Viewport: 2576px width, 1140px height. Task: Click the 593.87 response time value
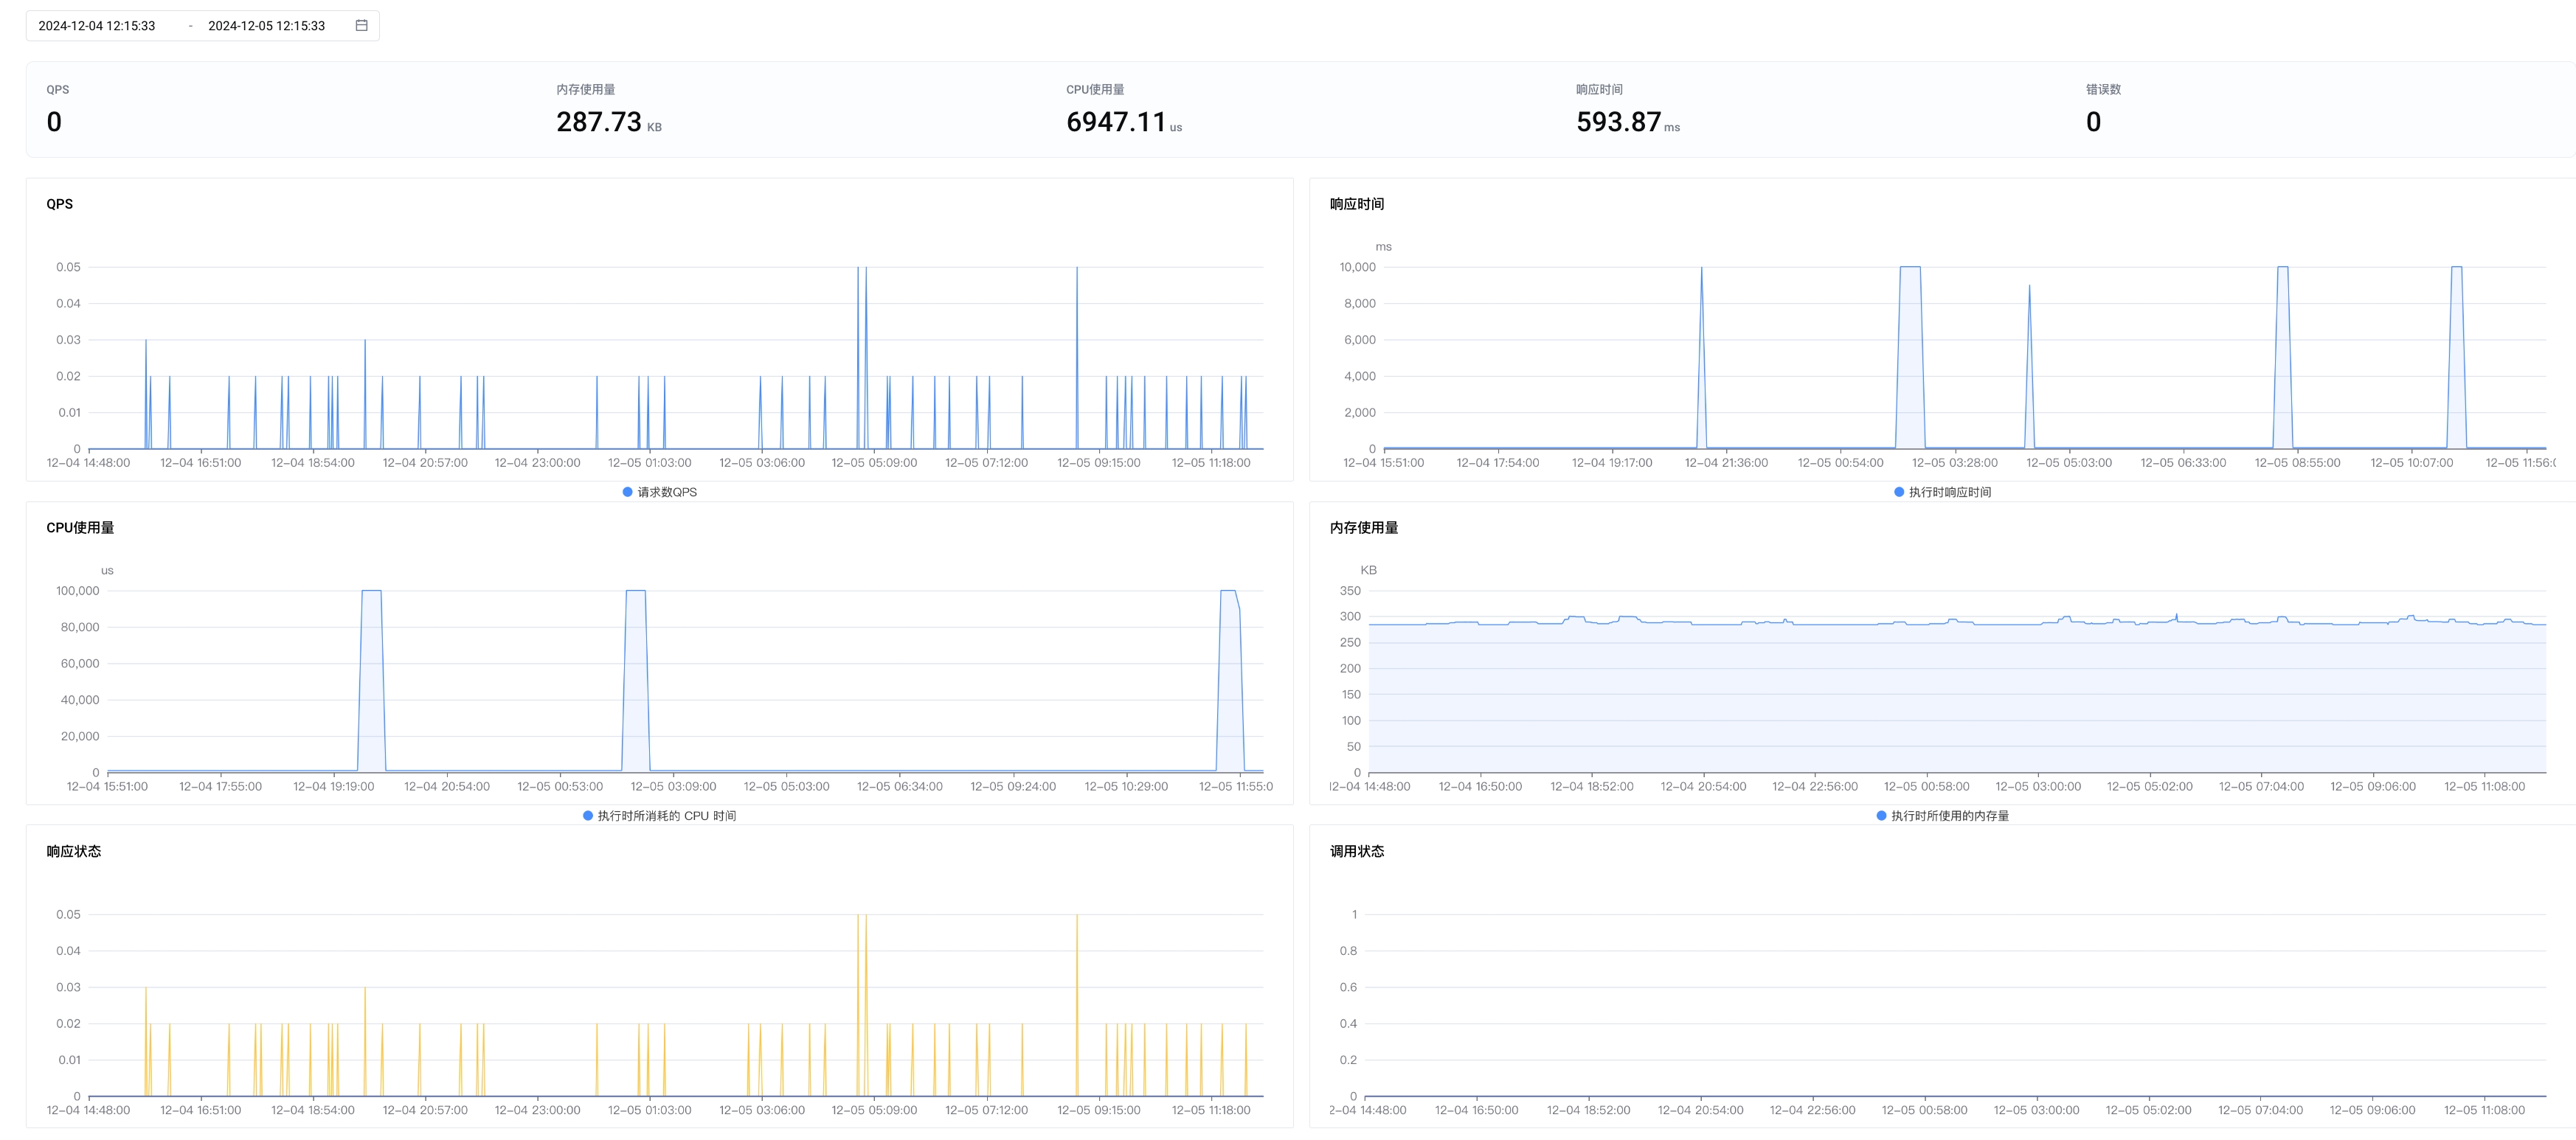tap(1618, 122)
